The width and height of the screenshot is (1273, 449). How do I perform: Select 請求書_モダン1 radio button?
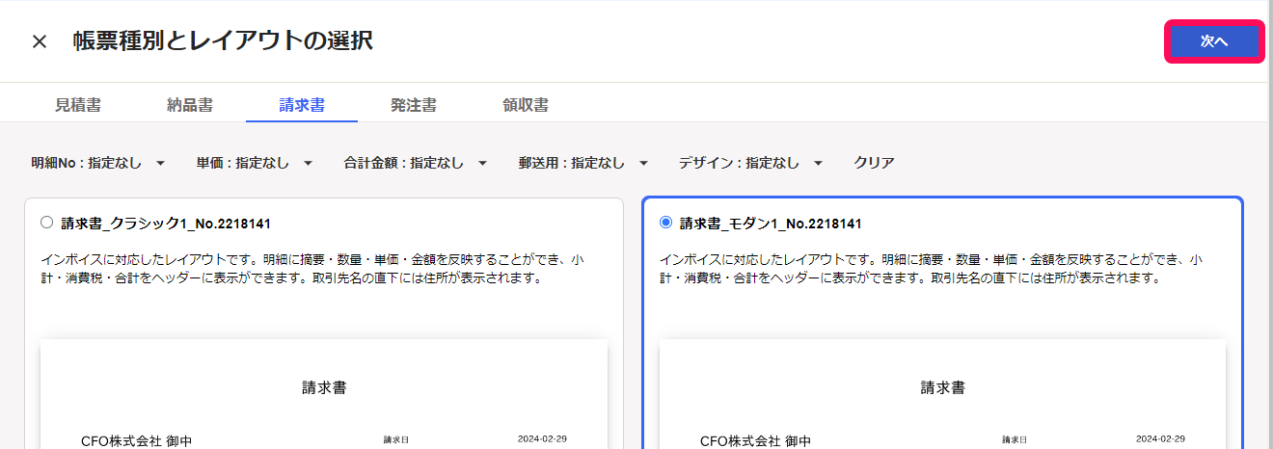pyautogui.click(x=665, y=223)
